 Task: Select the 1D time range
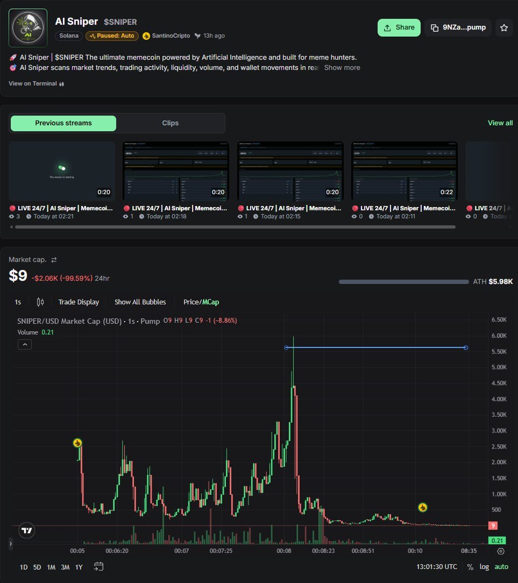tap(24, 567)
